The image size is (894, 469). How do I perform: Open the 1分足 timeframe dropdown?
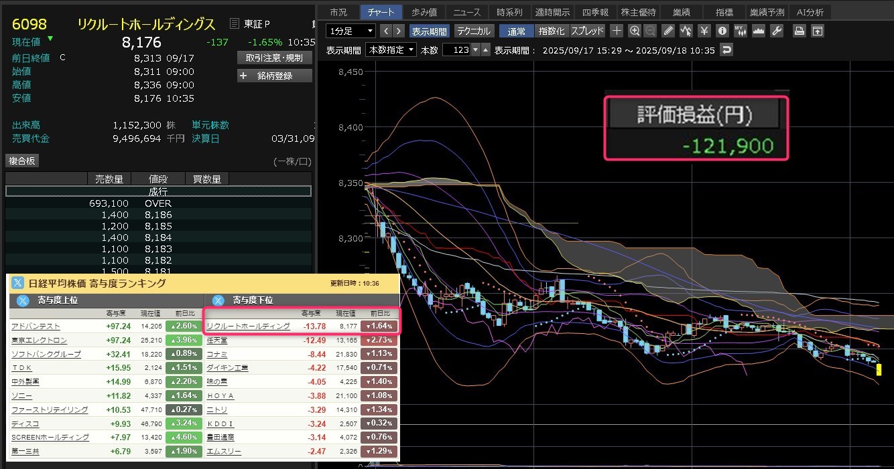point(351,31)
